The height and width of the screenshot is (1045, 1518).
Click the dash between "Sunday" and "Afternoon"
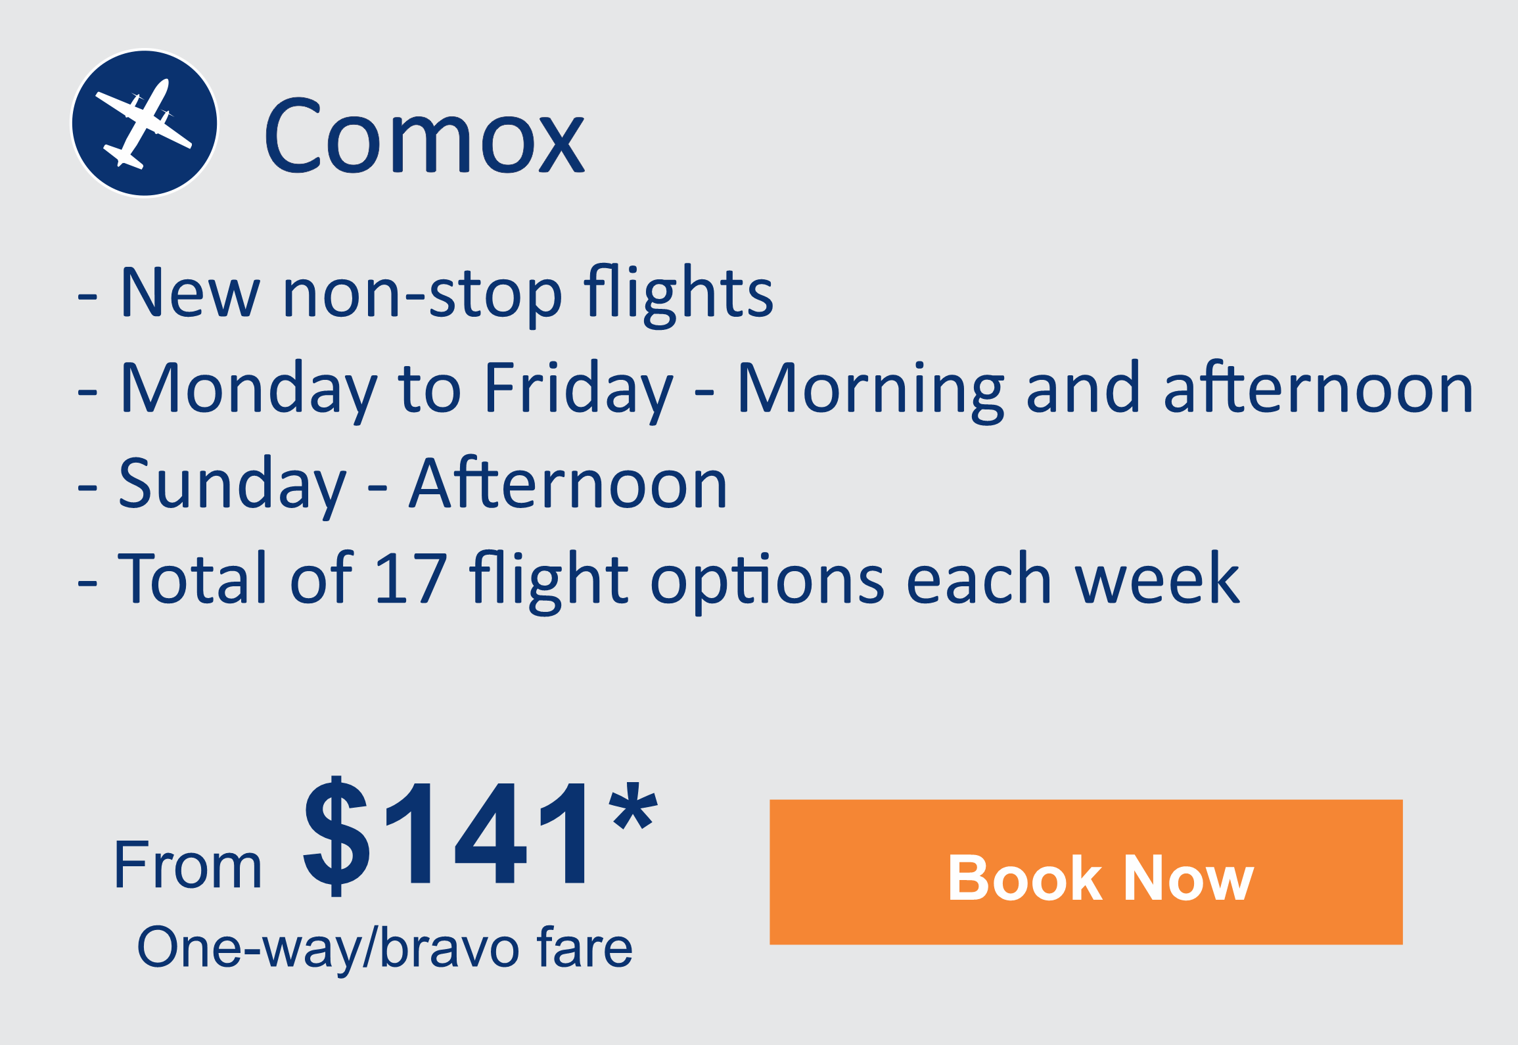[377, 488]
